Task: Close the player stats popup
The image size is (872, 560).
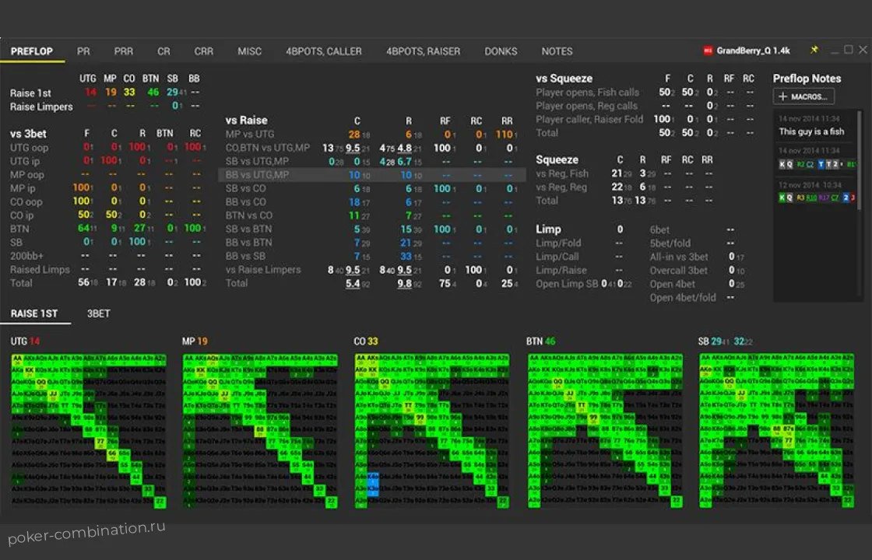Action: (x=862, y=51)
